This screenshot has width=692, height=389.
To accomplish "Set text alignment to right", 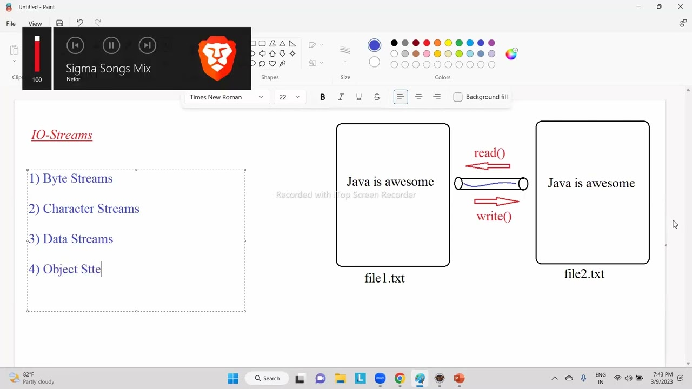I will (437, 97).
